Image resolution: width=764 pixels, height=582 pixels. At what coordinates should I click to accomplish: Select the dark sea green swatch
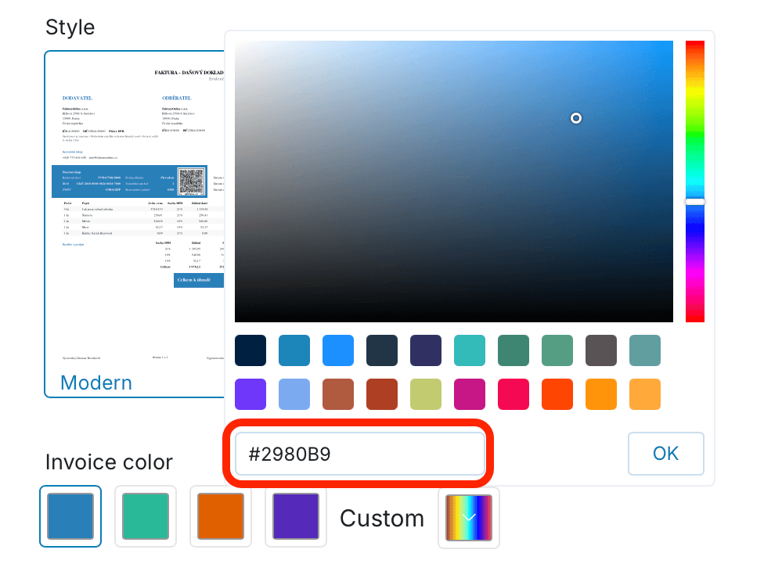point(514,350)
